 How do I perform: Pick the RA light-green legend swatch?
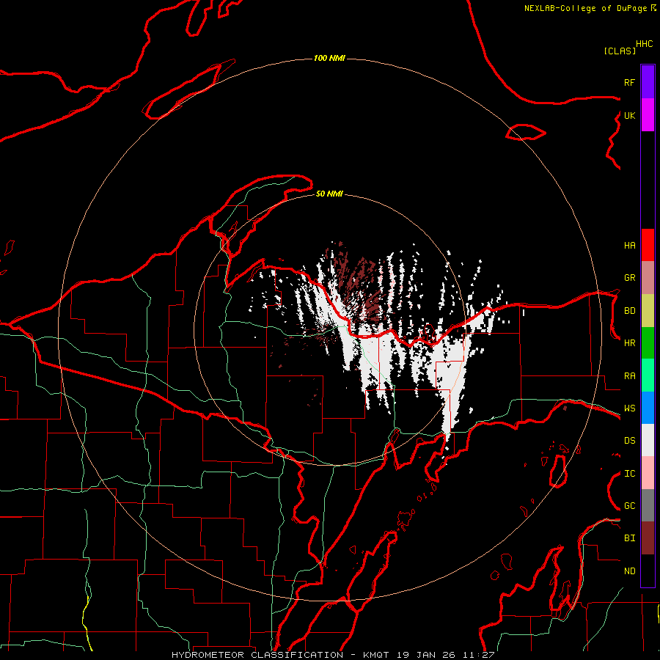648,375
